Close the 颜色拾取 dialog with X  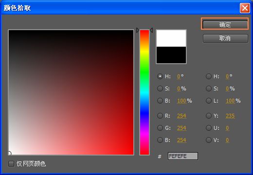click(x=245, y=8)
